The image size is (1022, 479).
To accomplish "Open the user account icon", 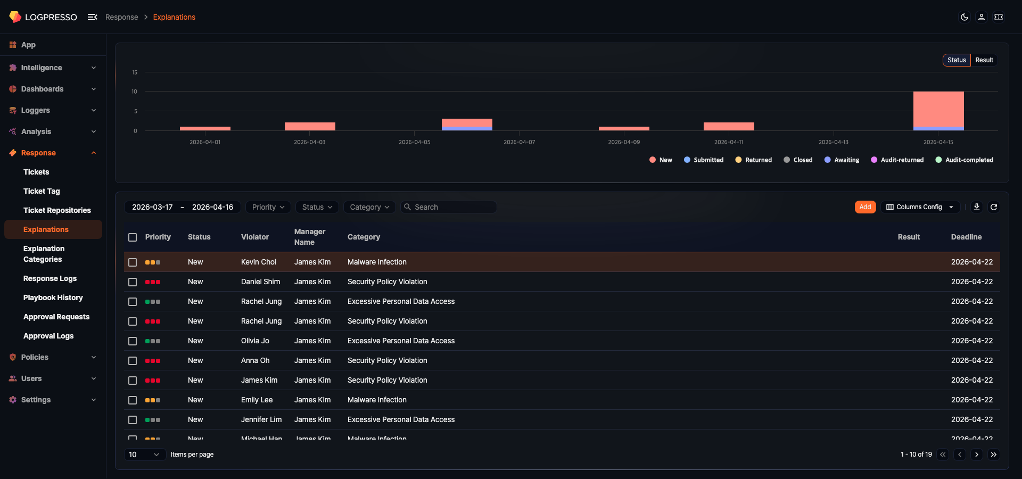I will coord(981,17).
